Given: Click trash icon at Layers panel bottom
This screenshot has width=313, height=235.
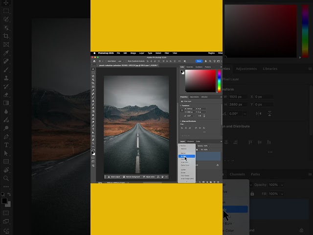Looking at the screenshot, I should coord(218,182).
